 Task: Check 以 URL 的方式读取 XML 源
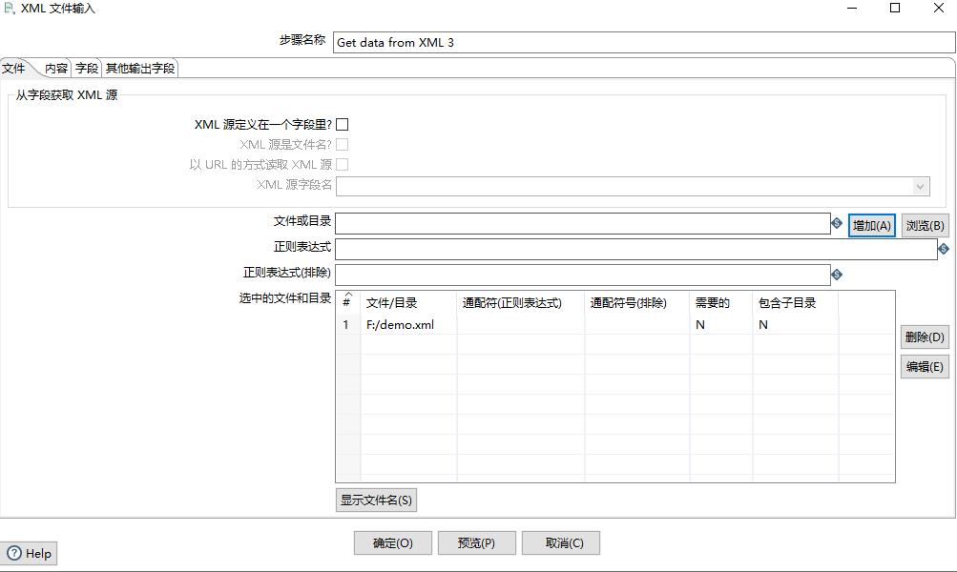(x=342, y=163)
